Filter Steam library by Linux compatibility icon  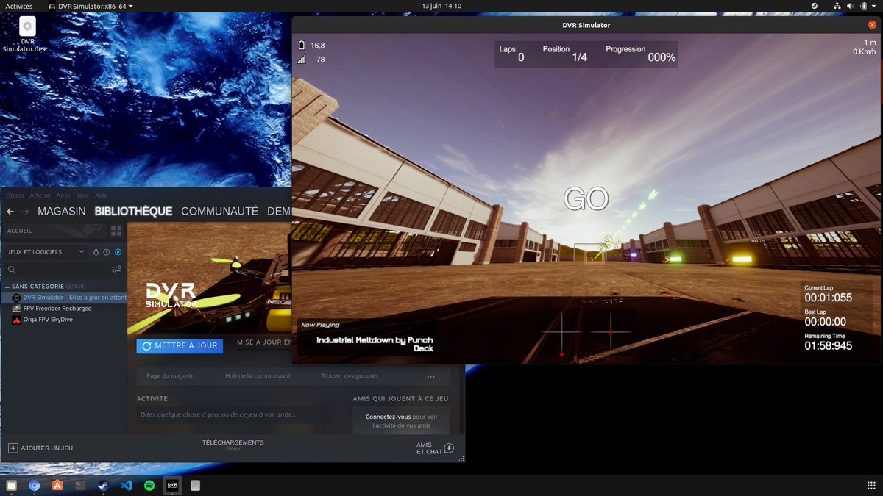[x=96, y=252]
